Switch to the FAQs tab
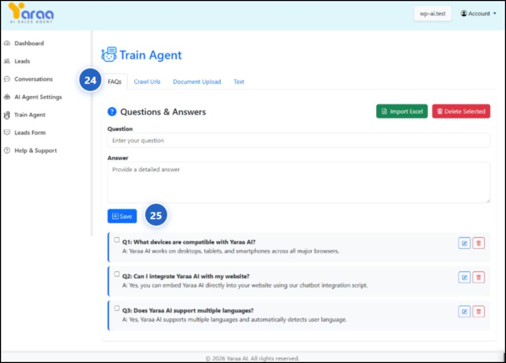Screen dimensions: 506x363 pos(115,81)
